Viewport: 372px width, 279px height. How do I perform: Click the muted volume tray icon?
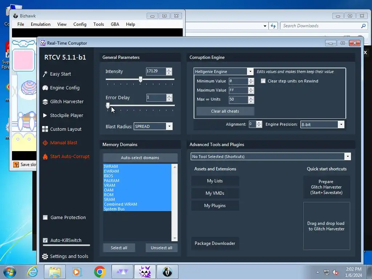[335, 272]
